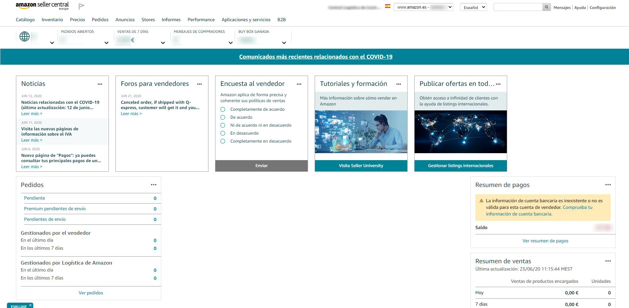The width and height of the screenshot is (629, 308).
Task: Select the En desacuerdo radio option
Action: pos(223,133)
